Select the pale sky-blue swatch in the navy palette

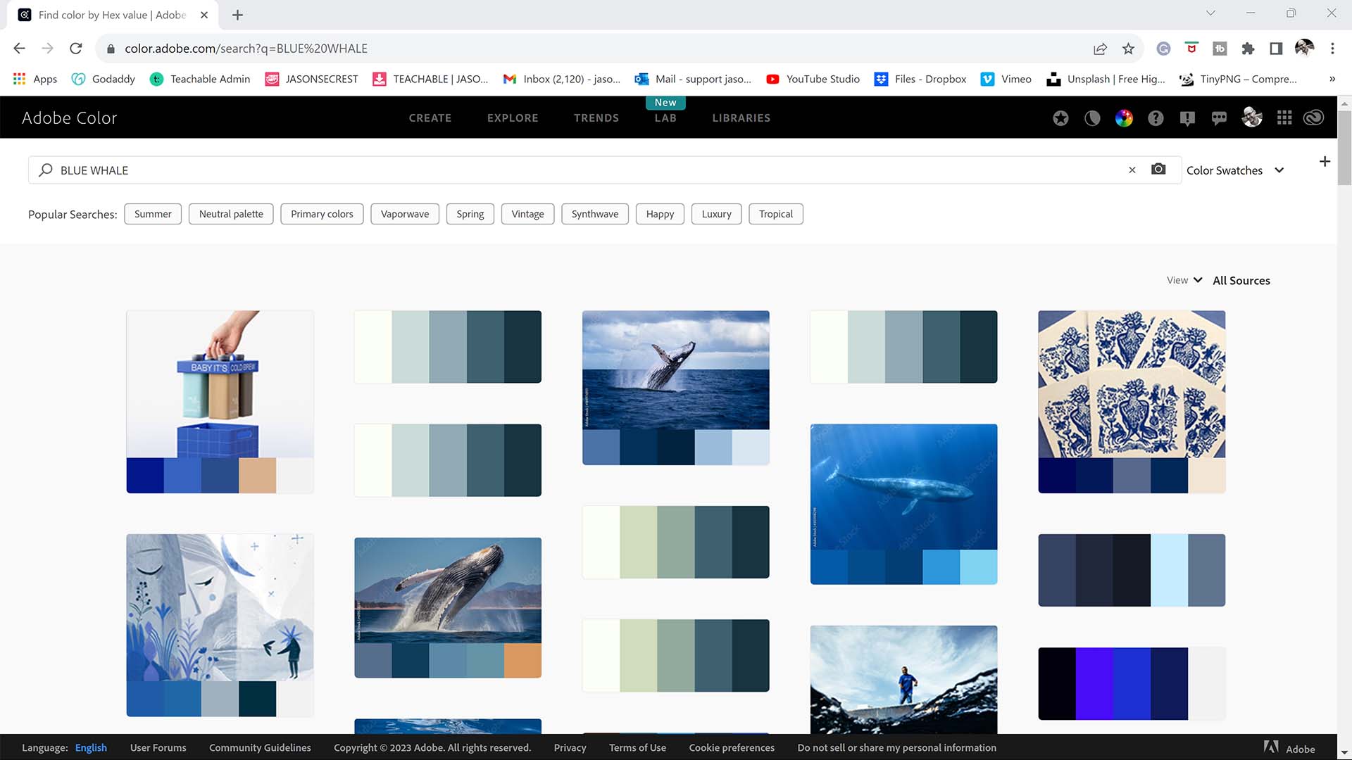click(1169, 570)
